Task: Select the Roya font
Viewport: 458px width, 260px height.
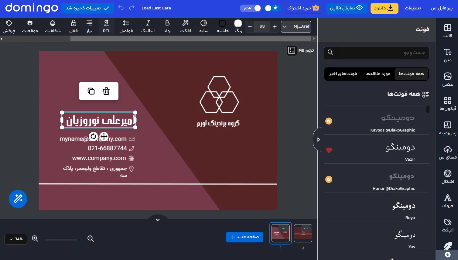Action: tap(377, 208)
